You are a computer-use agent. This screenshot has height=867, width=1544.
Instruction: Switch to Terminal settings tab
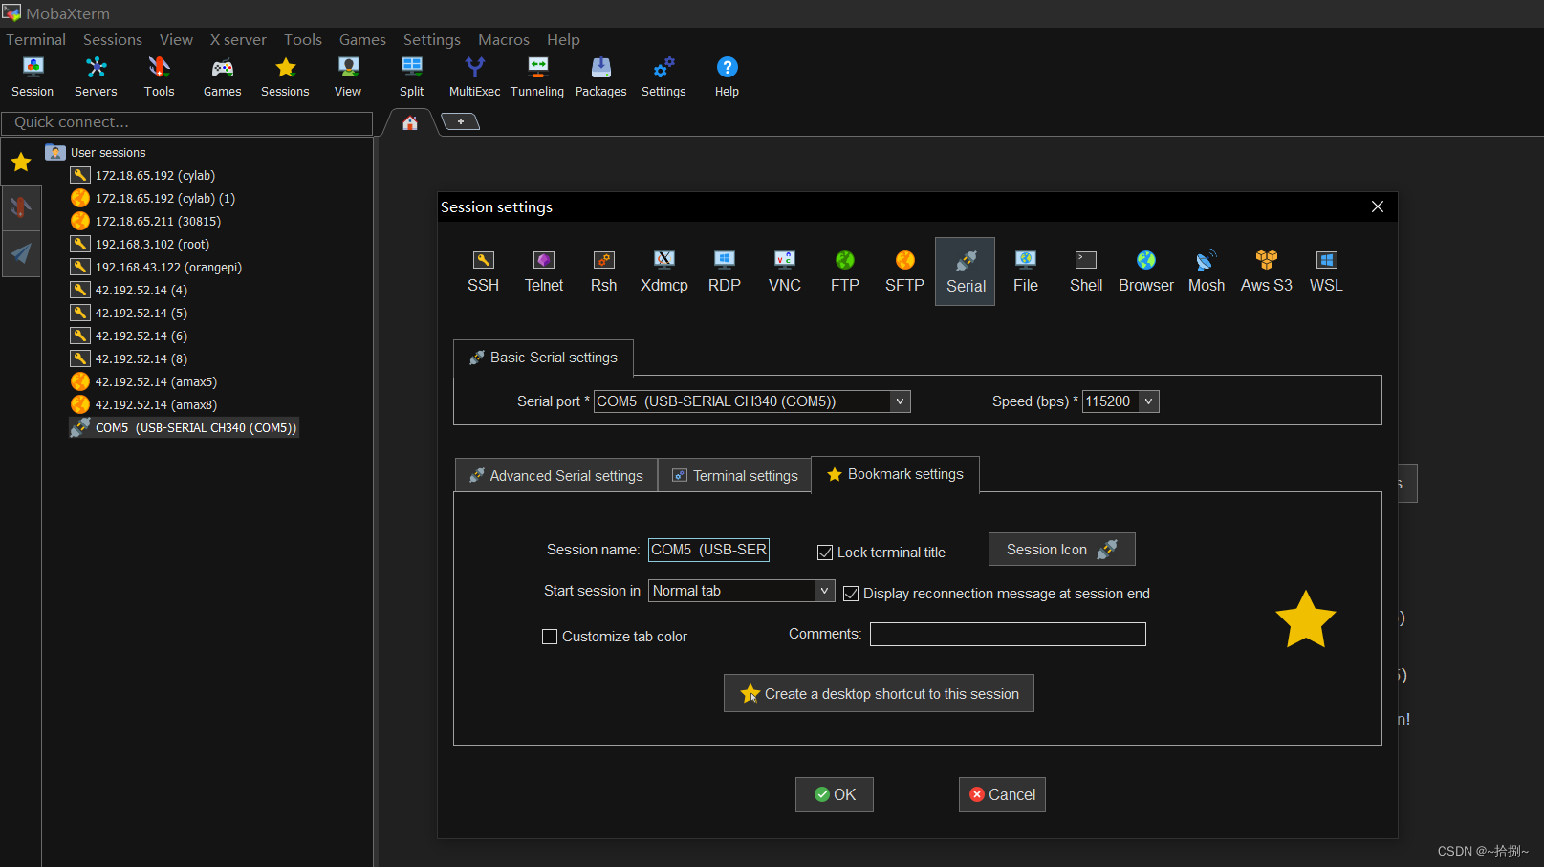coord(735,475)
